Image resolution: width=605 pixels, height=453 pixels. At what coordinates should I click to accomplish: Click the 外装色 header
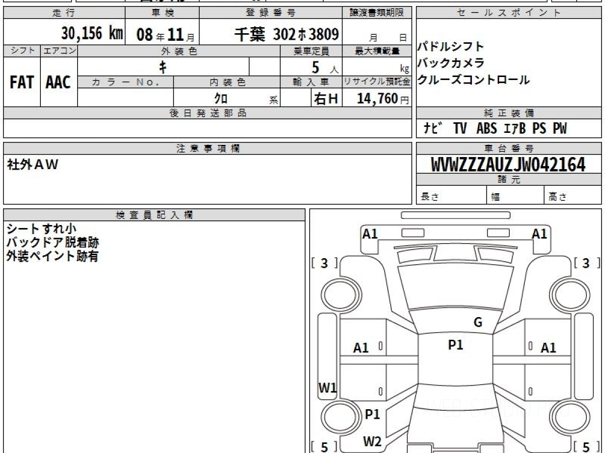point(179,51)
